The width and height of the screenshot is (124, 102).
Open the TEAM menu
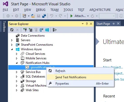54,10
